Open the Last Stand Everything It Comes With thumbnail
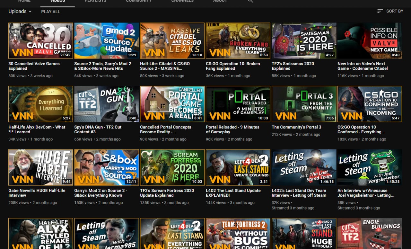The width and height of the screenshot is (411, 249). [172, 234]
